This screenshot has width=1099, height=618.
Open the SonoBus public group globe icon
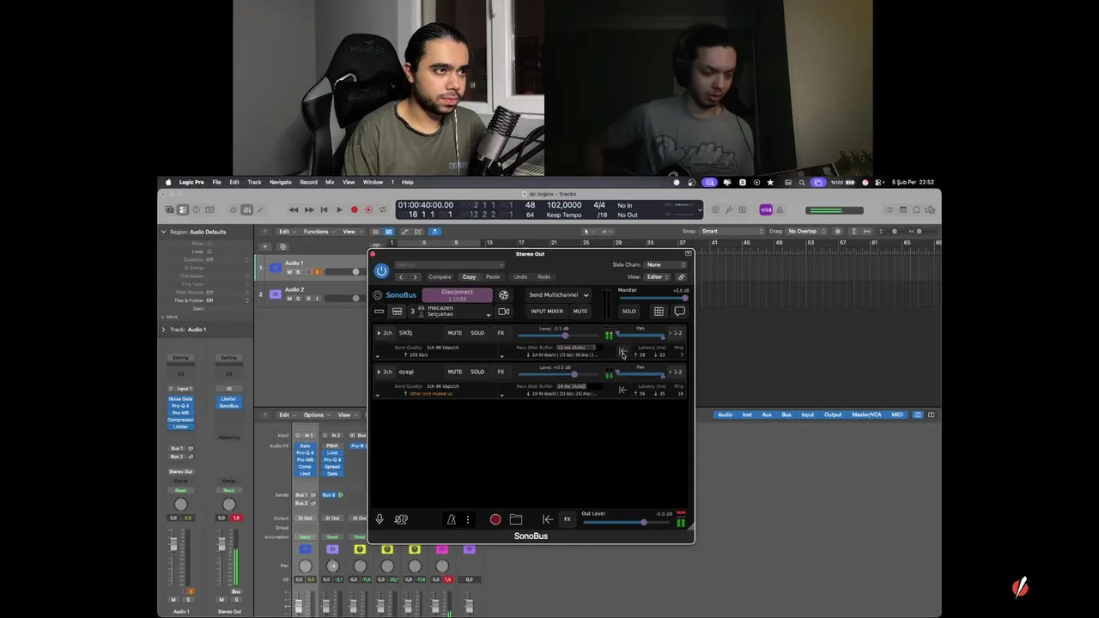click(x=504, y=295)
